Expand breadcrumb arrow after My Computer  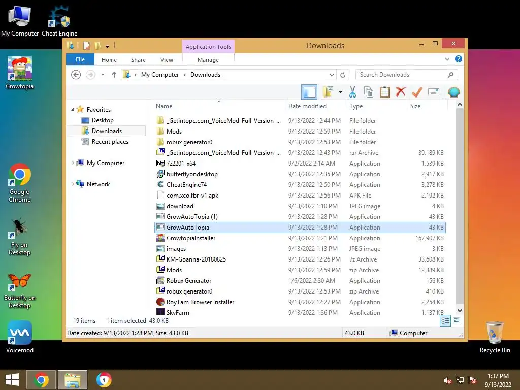click(x=185, y=75)
